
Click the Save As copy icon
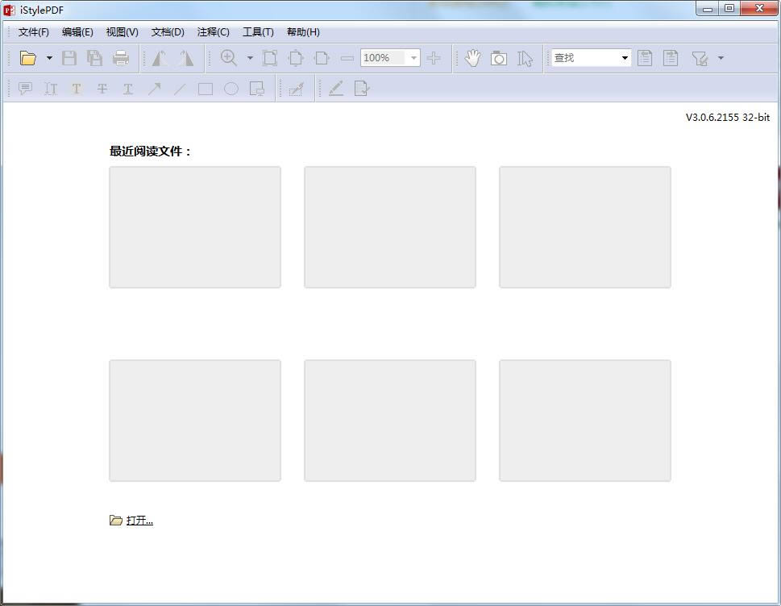tap(94, 58)
